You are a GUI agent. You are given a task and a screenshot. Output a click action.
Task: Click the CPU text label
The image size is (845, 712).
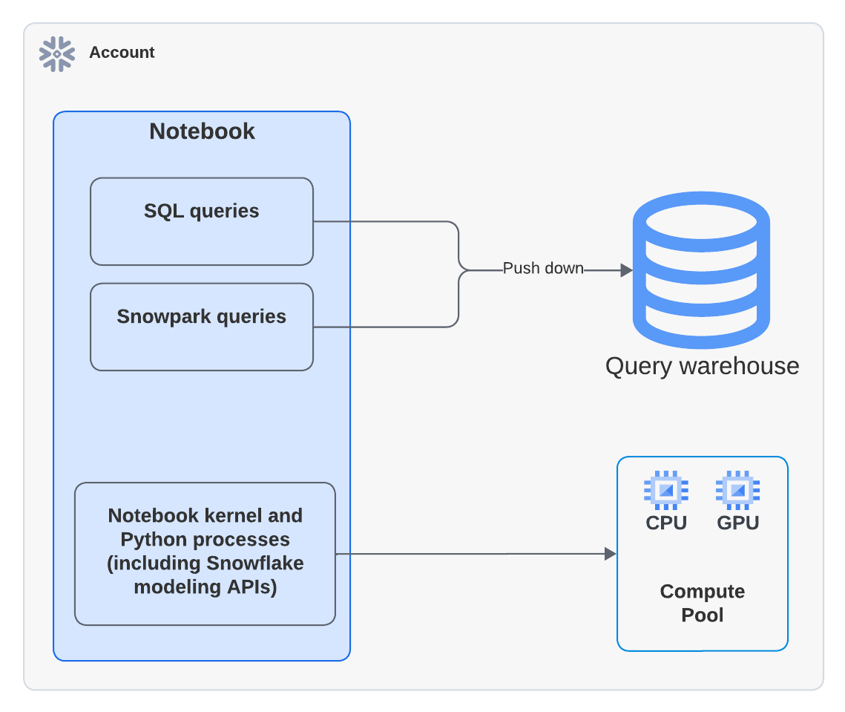[x=665, y=523]
